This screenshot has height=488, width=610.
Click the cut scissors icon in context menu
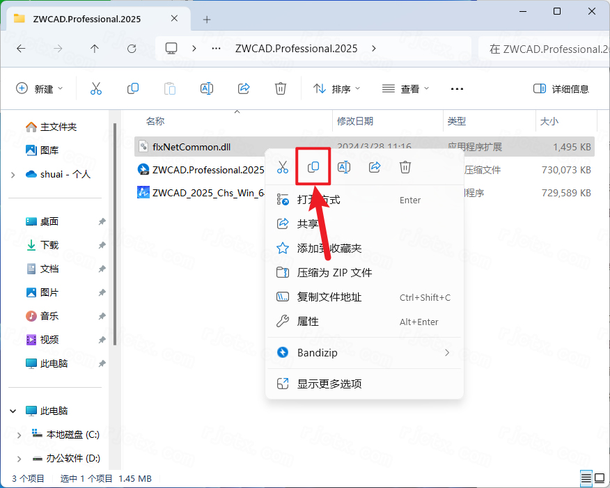coord(282,167)
